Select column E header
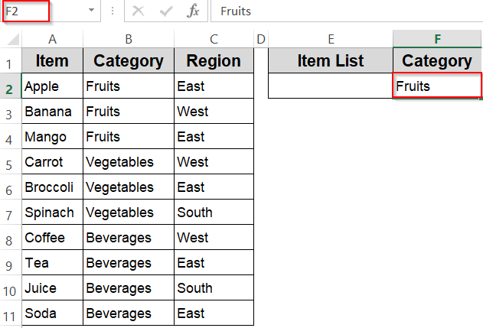 coord(331,39)
